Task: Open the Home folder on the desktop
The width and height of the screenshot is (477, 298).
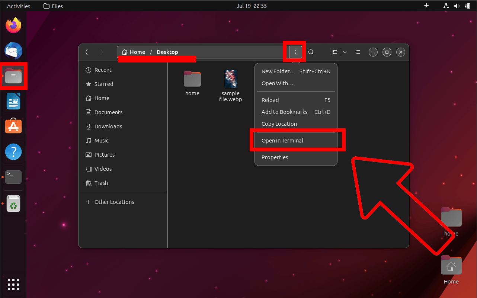Action: tap(451, 265)
